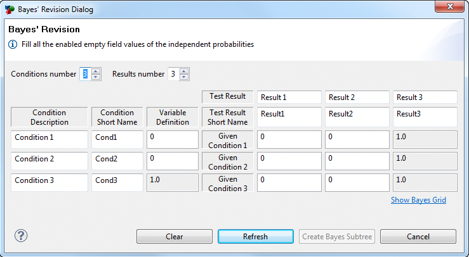
Task: Select Result 2 value given Condition 3
Action: [x=357, y=182]
